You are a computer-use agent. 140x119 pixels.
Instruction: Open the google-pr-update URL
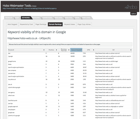tap(109, 106)
